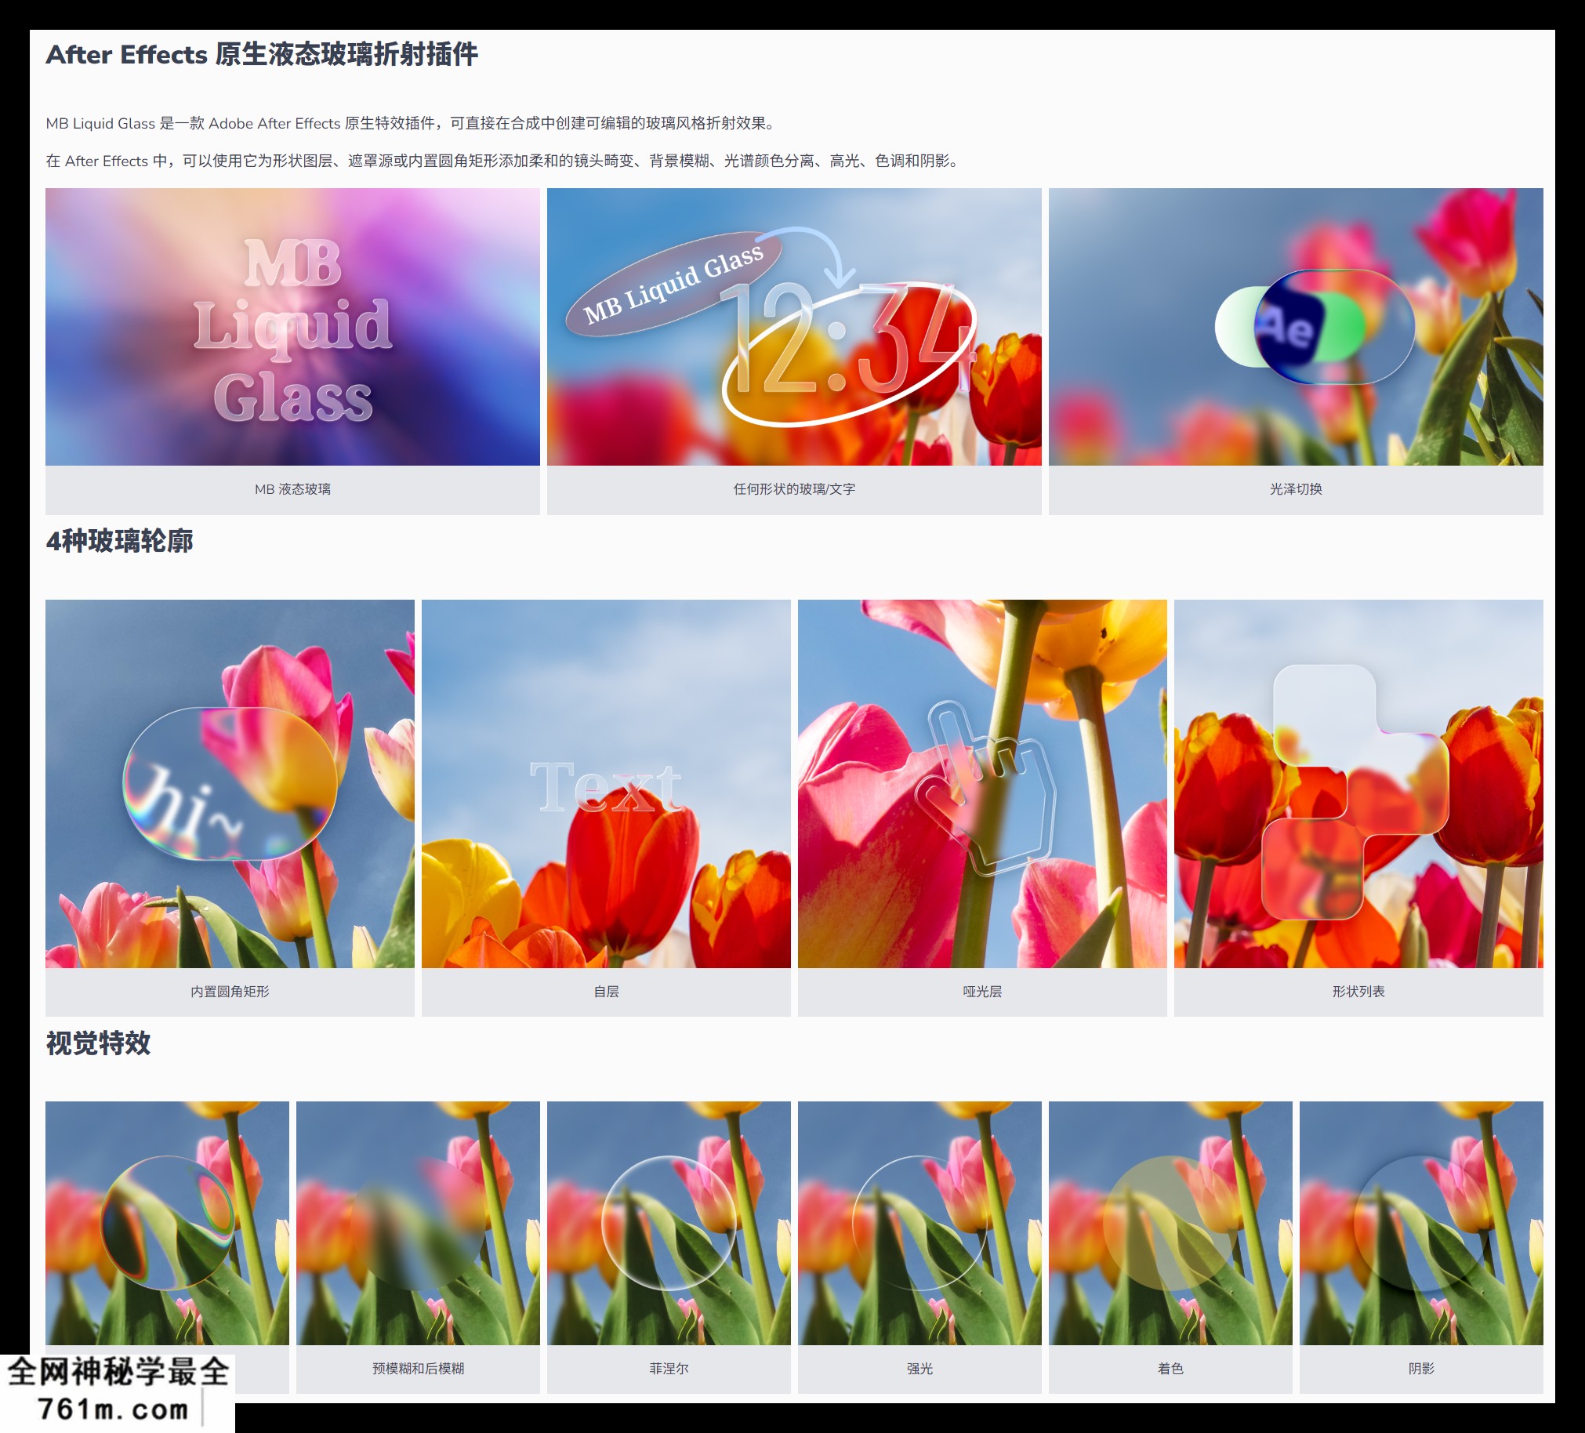Click the "视觉特效" section heading
The height and width of the screenshot is (1433, 1585).
[98, 1043]
